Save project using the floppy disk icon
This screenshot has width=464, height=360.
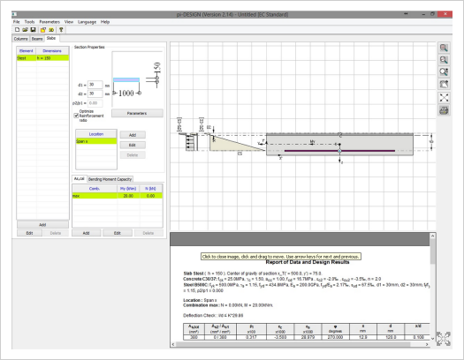click(x=34, y=29)
